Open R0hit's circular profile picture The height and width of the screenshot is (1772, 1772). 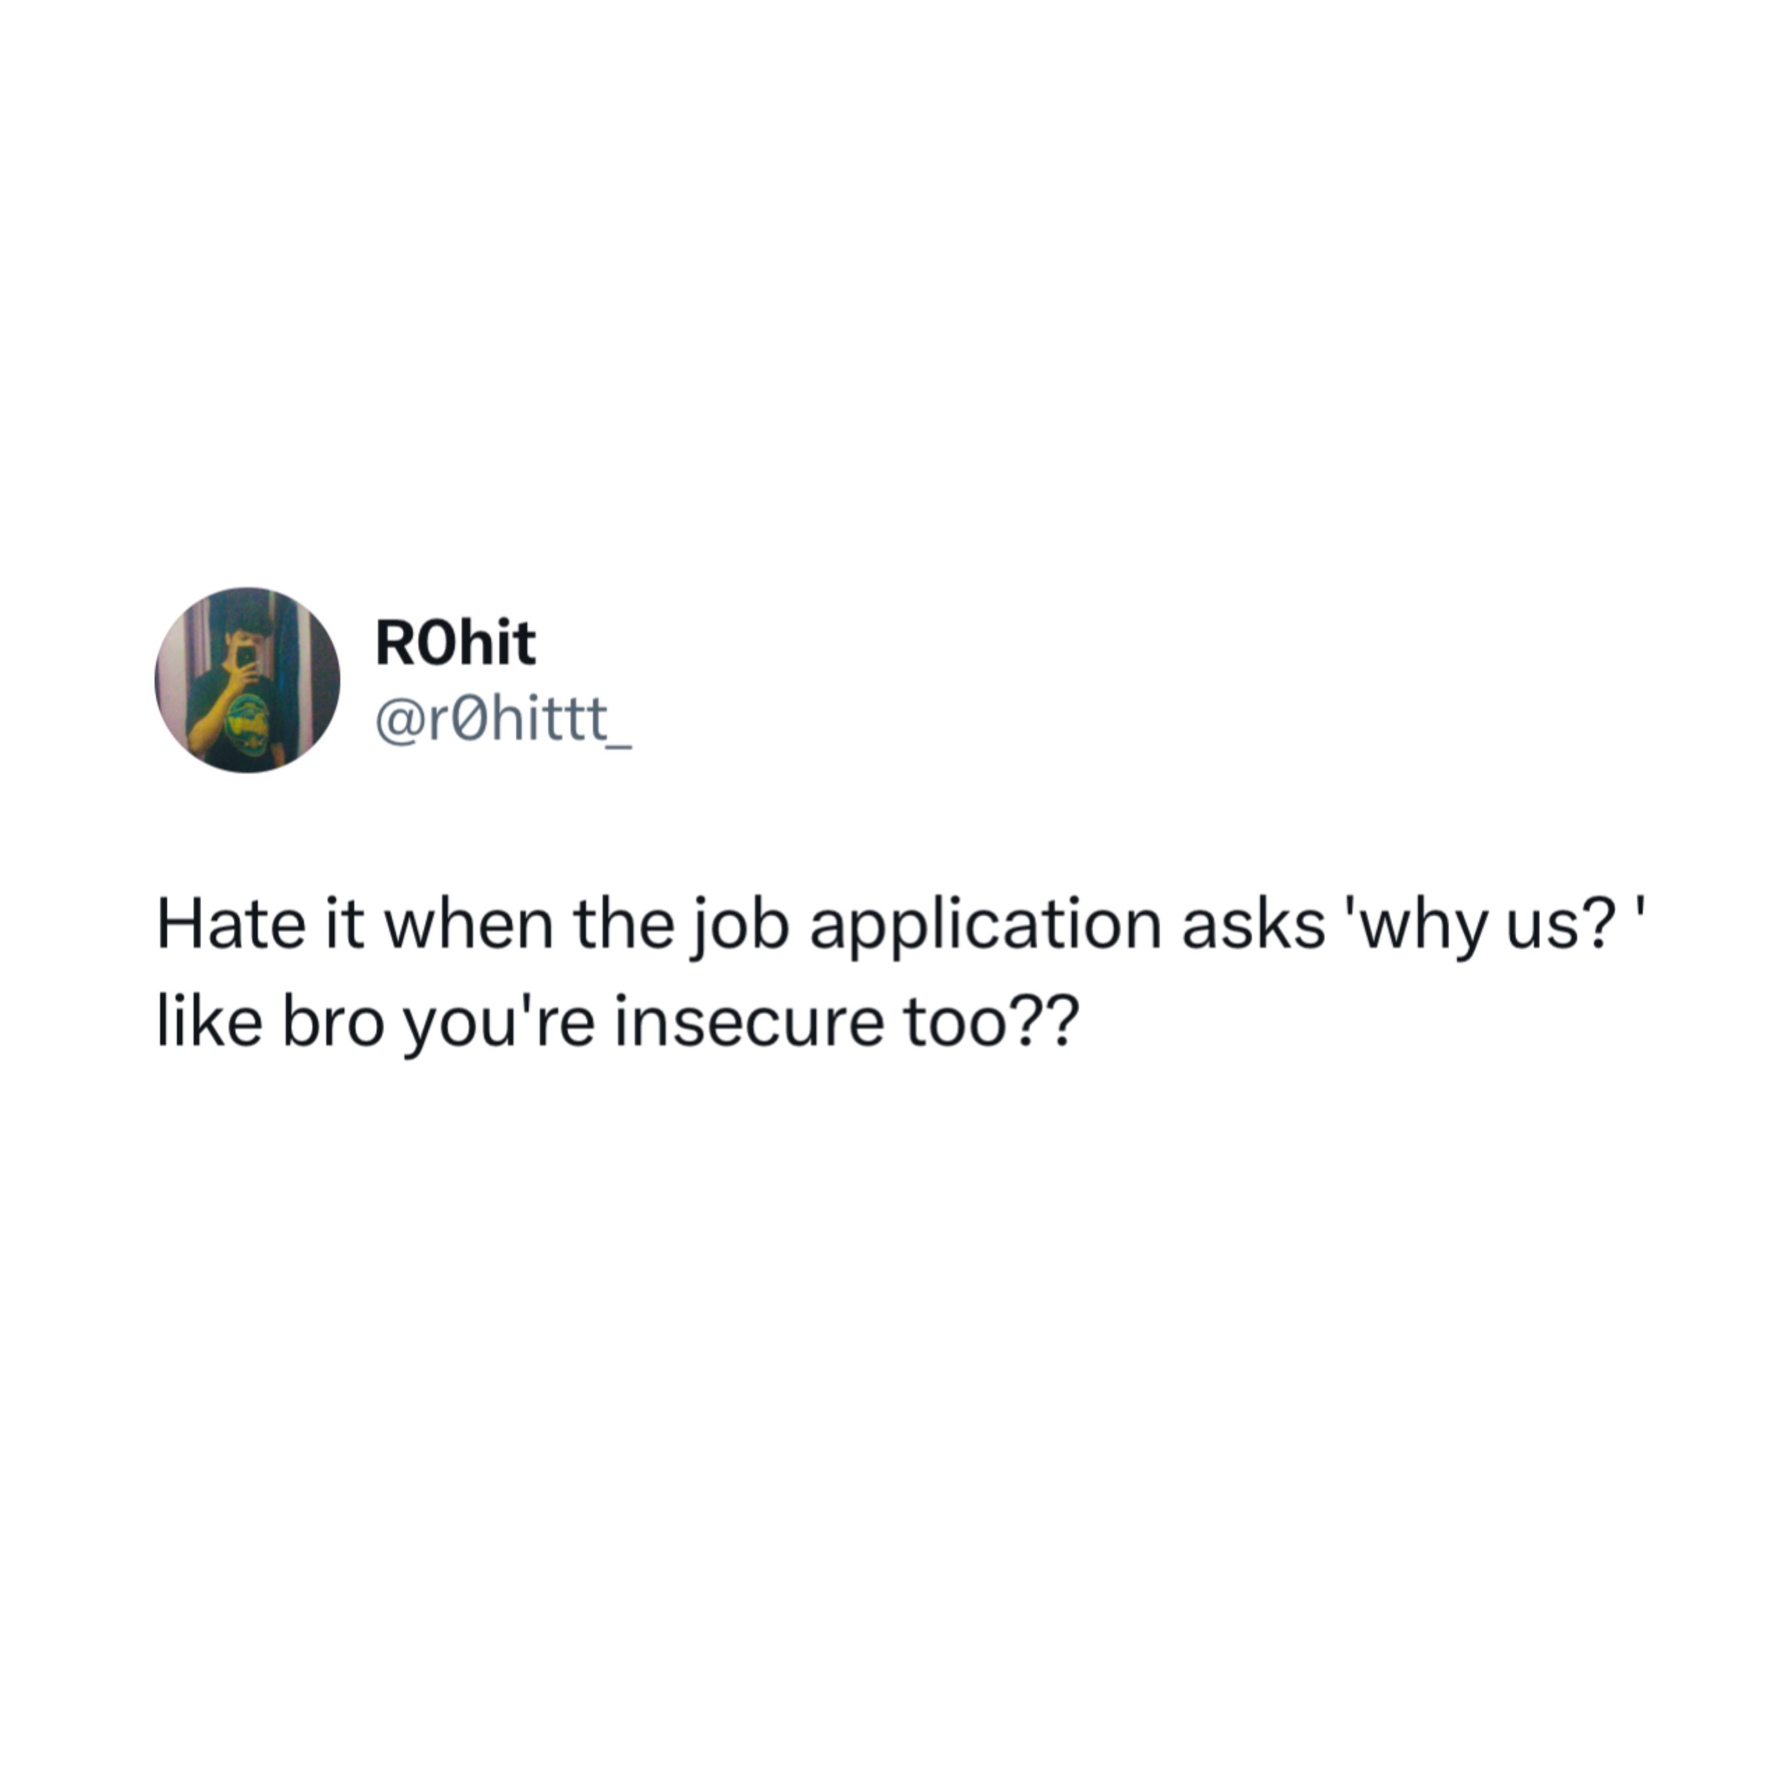248,680
